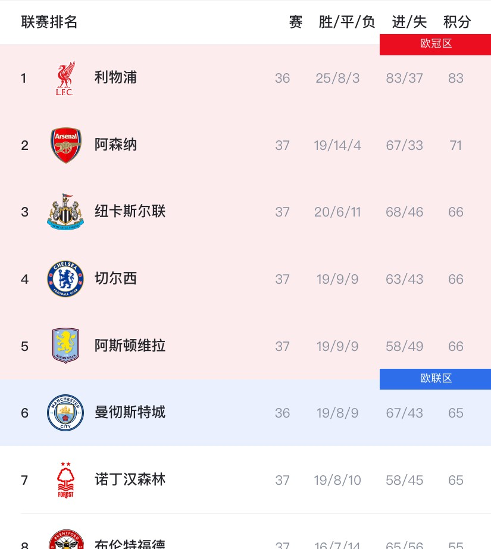Click the red 欧冠区 zone label
This screenshot has height=549, width=491.
point(436,44)
